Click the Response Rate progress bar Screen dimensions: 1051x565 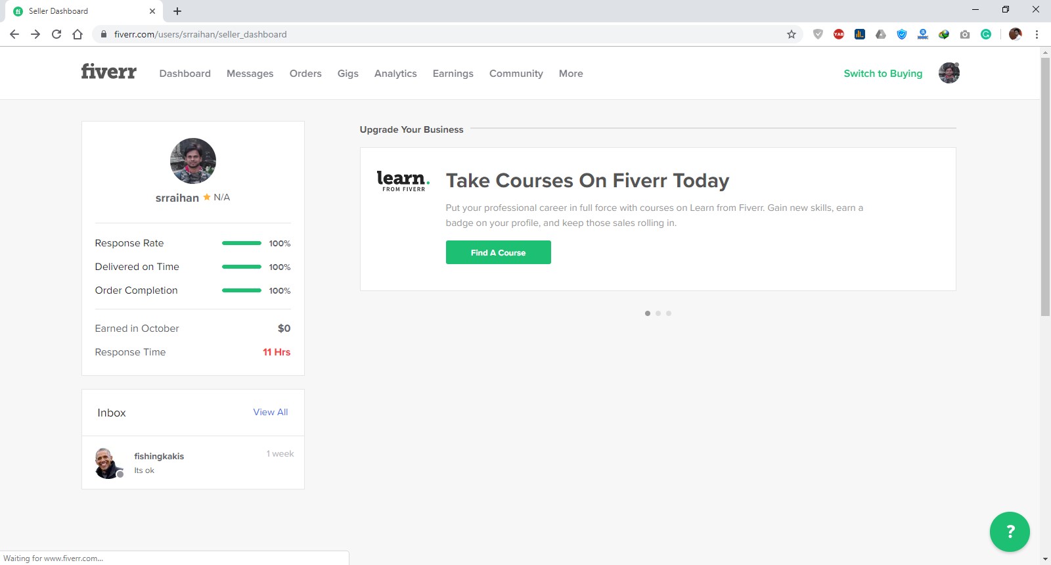(x=242, y=243)
